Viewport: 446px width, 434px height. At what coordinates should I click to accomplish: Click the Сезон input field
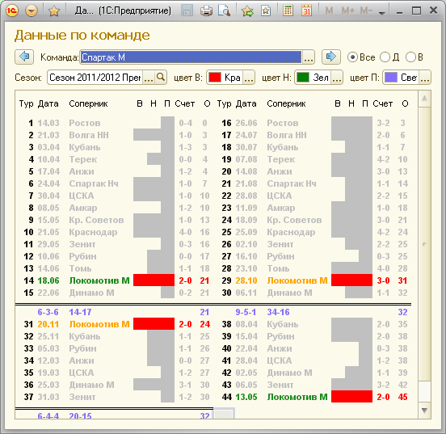95,78
